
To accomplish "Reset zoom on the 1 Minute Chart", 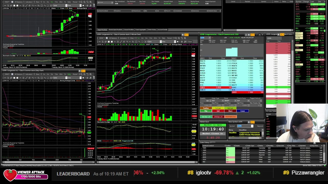I will click(182, 38).
